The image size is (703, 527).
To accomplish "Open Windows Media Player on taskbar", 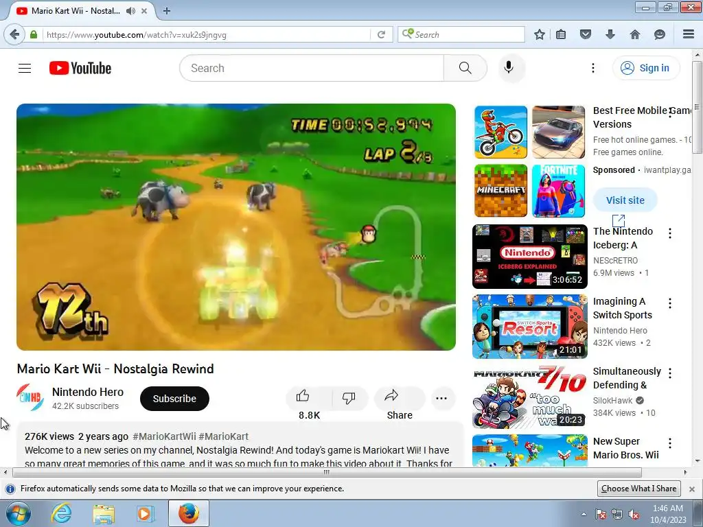I will (x=145, y=513).
